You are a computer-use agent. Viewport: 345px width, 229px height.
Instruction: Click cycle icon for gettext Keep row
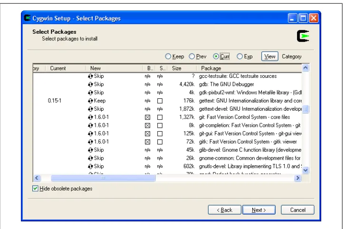tap(90, 101)
